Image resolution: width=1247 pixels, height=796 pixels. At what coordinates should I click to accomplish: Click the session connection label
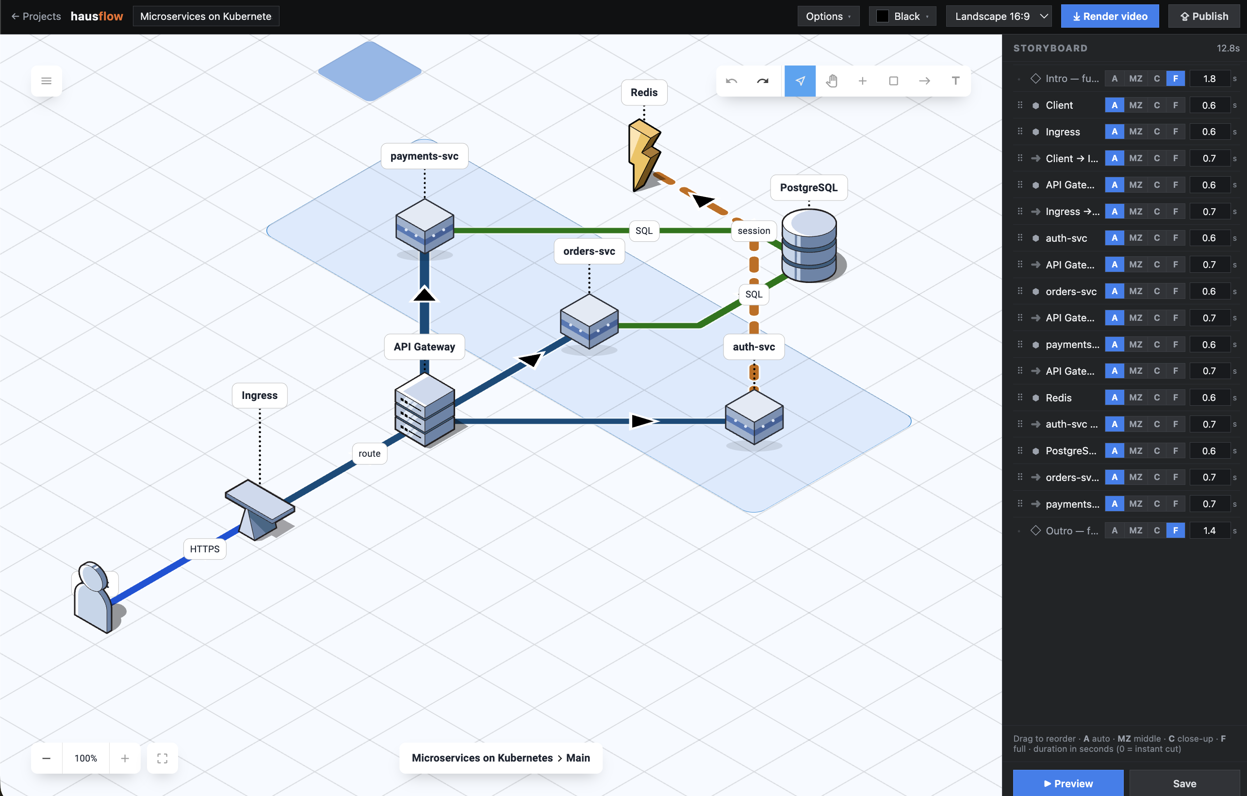pyautogui.click(x=754, y=231)
